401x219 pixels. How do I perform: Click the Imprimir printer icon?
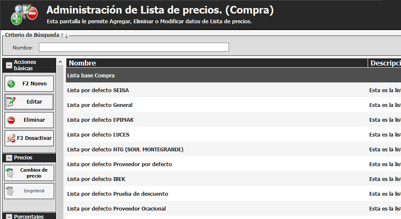coord(10,191)
